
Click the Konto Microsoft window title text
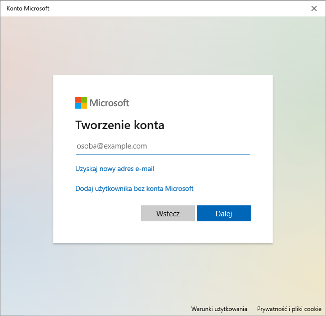28,8
